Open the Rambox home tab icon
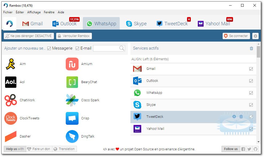264x157 pixels. pyautogui.click(x=10, y=24)
